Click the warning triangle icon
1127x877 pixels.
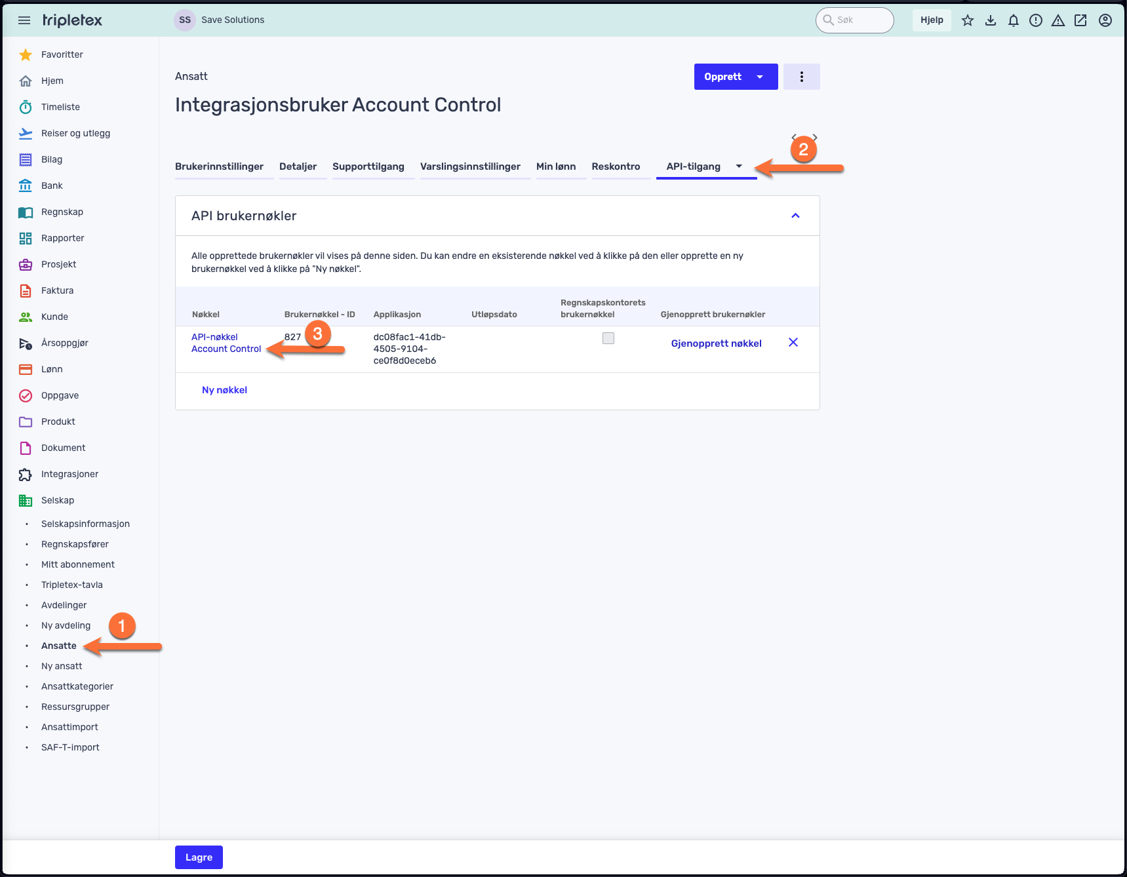1058,20
